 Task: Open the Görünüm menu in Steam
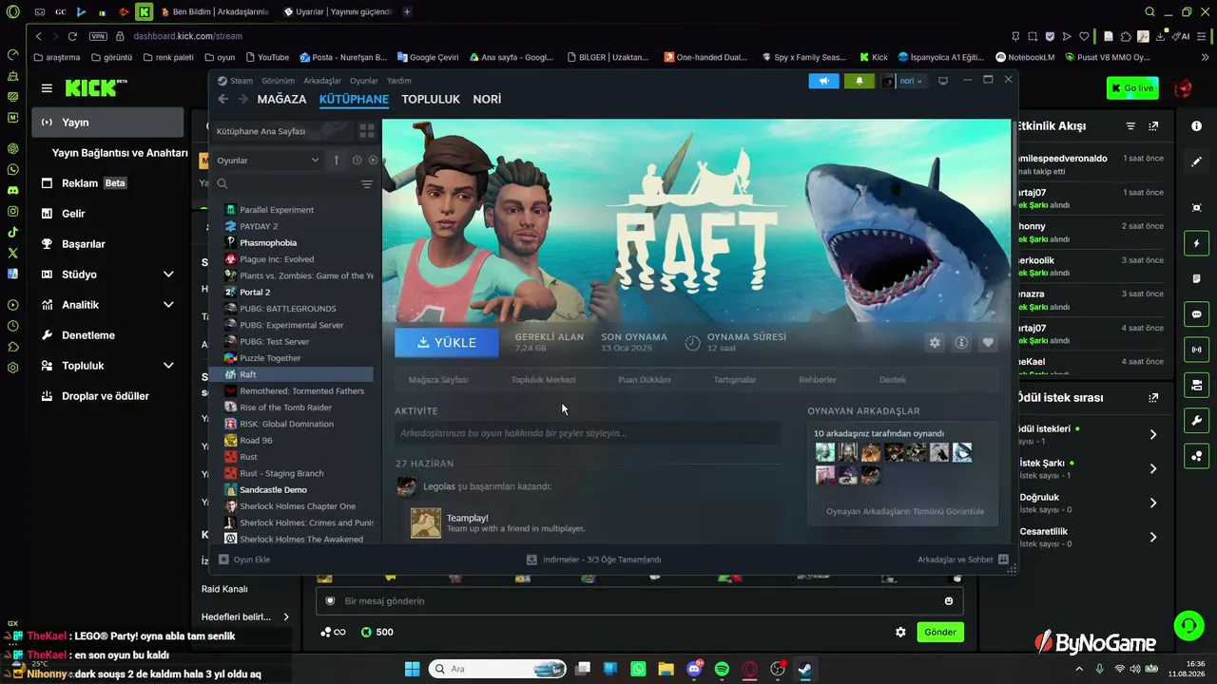pos(279,81)
